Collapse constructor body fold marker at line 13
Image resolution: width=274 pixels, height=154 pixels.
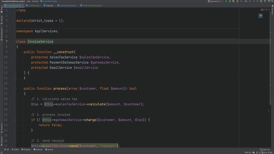point(15,73)
